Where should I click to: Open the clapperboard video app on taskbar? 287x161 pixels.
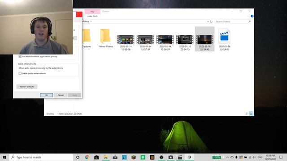click(x=180, y=157)
